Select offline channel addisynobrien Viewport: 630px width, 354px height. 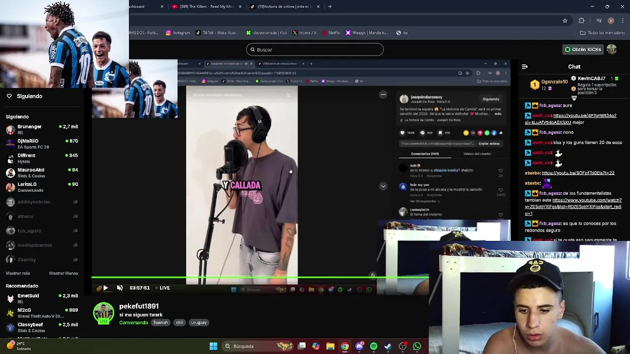tap(42, 202)
